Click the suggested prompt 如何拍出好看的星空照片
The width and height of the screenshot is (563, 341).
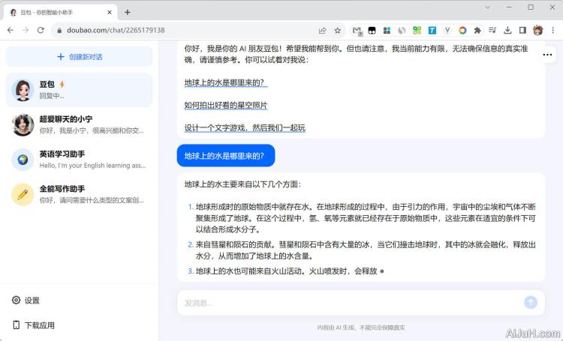[226, 105]
